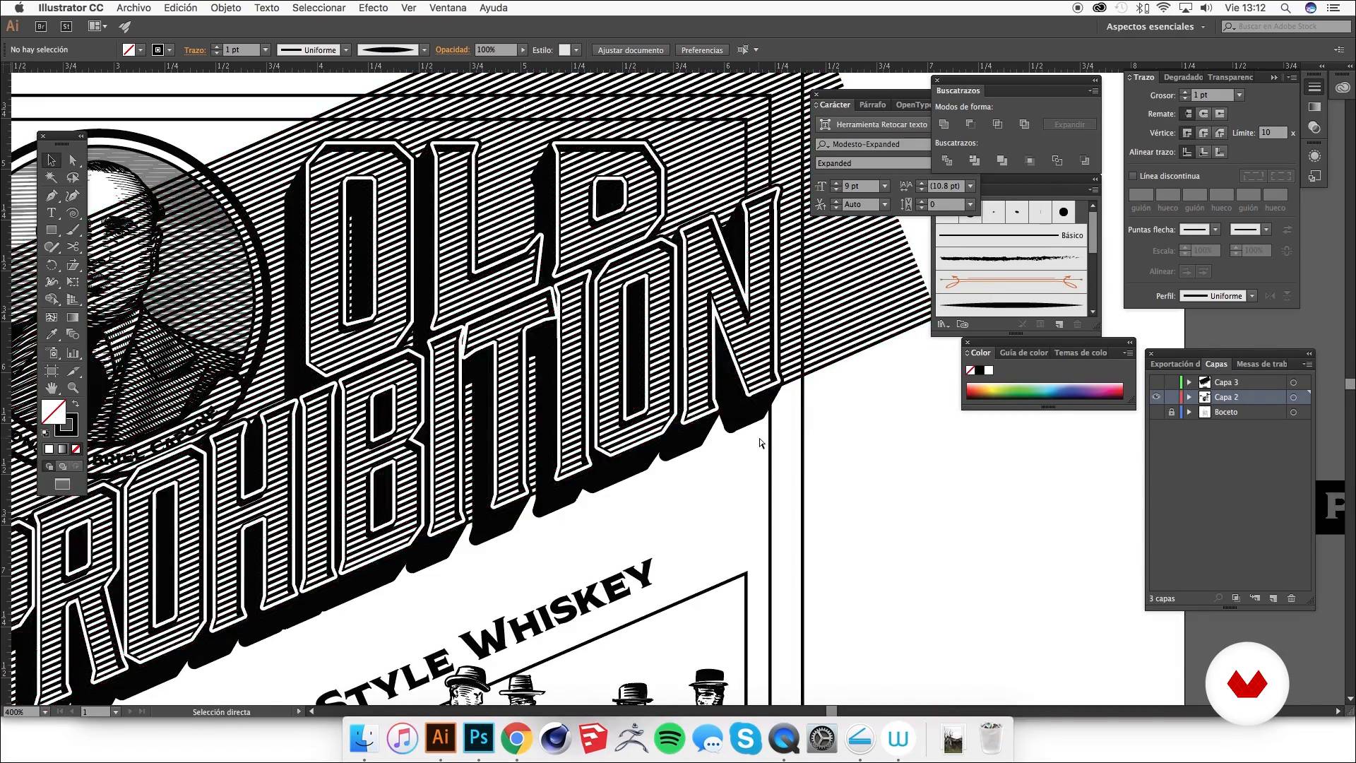The height and width of the screenshot is (763, 1356).
Task: Switch to Párrafo tab
Action: click(x=873, y=105)
